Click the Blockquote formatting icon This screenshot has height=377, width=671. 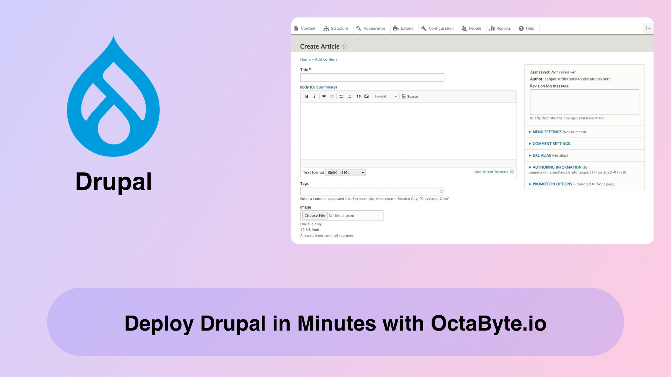(358, 96)
